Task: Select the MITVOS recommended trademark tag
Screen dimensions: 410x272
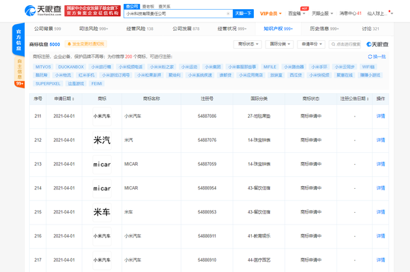Action: coord(43,67)
